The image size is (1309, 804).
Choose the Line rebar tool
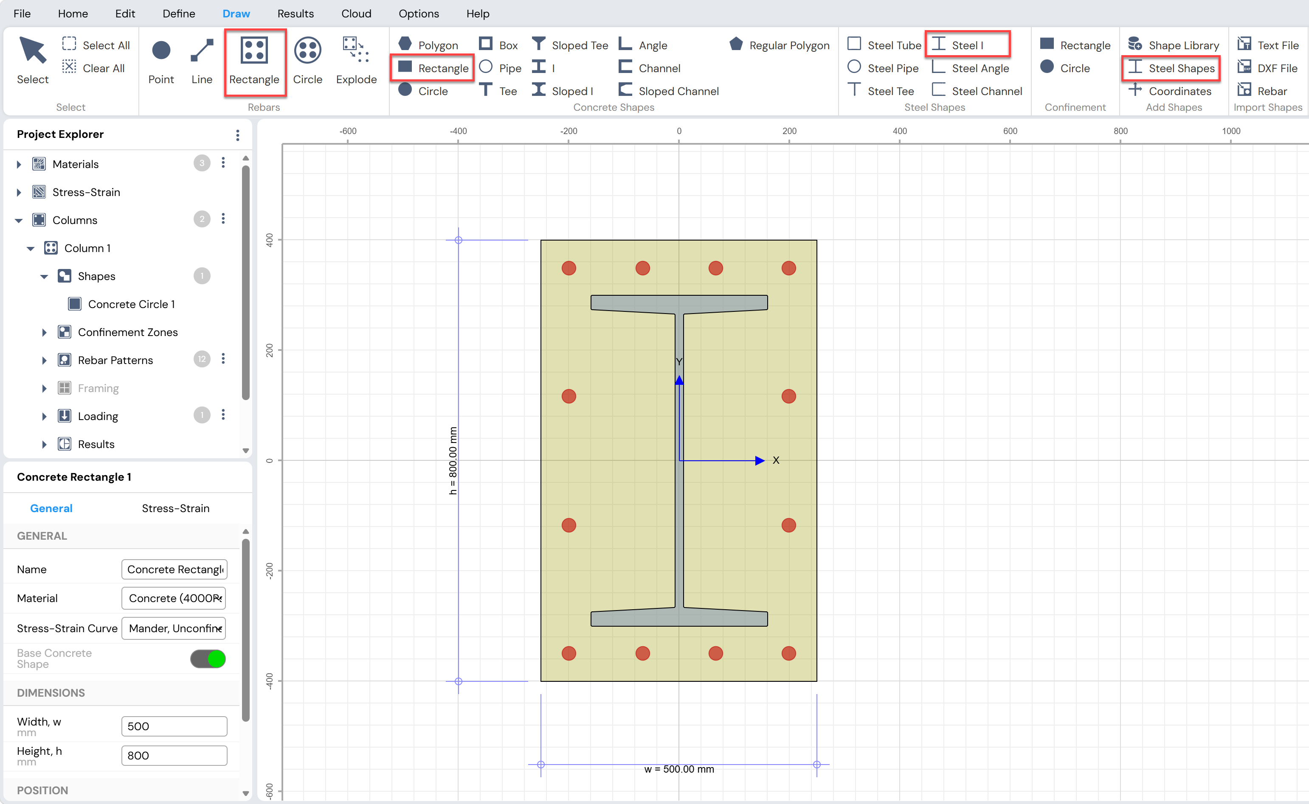202,61
